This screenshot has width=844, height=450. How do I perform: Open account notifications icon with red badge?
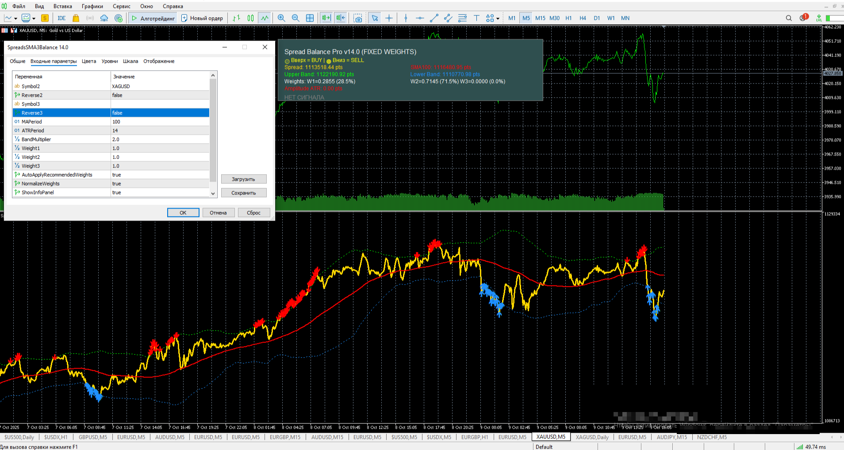pos(804,18)
